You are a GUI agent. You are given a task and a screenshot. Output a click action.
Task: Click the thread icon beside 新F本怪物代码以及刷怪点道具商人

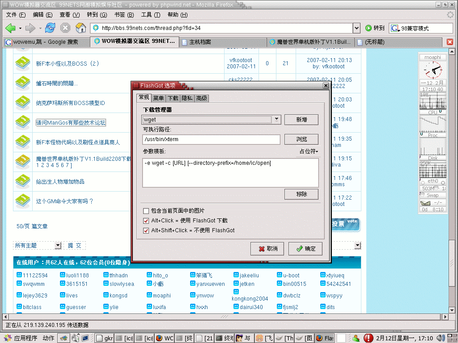click(x=23, y=142)
